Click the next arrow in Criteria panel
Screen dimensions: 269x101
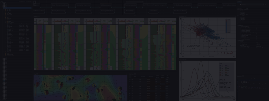click(x=265, y=4)
